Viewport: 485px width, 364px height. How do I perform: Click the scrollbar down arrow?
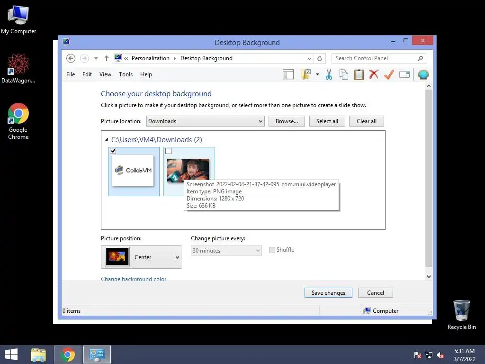pyautogui.click(x=429, y=277)
